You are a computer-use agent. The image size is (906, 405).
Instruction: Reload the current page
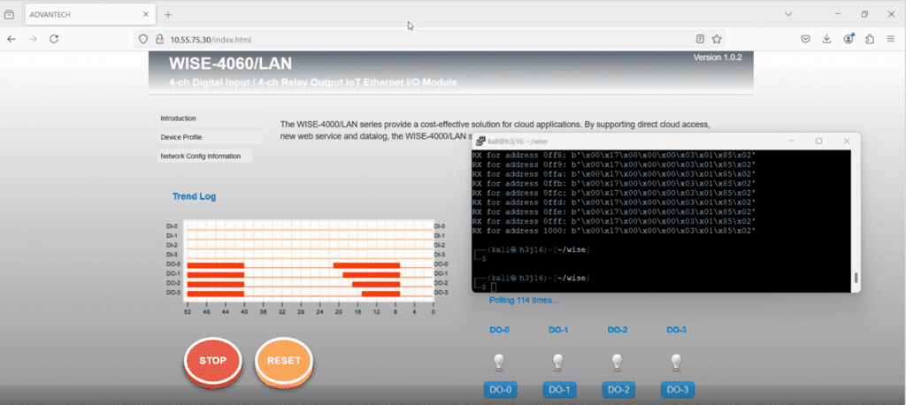point(54,39)
